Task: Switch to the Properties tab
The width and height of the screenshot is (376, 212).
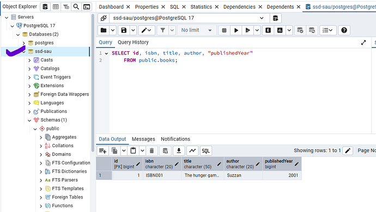Action: [147, 7]
